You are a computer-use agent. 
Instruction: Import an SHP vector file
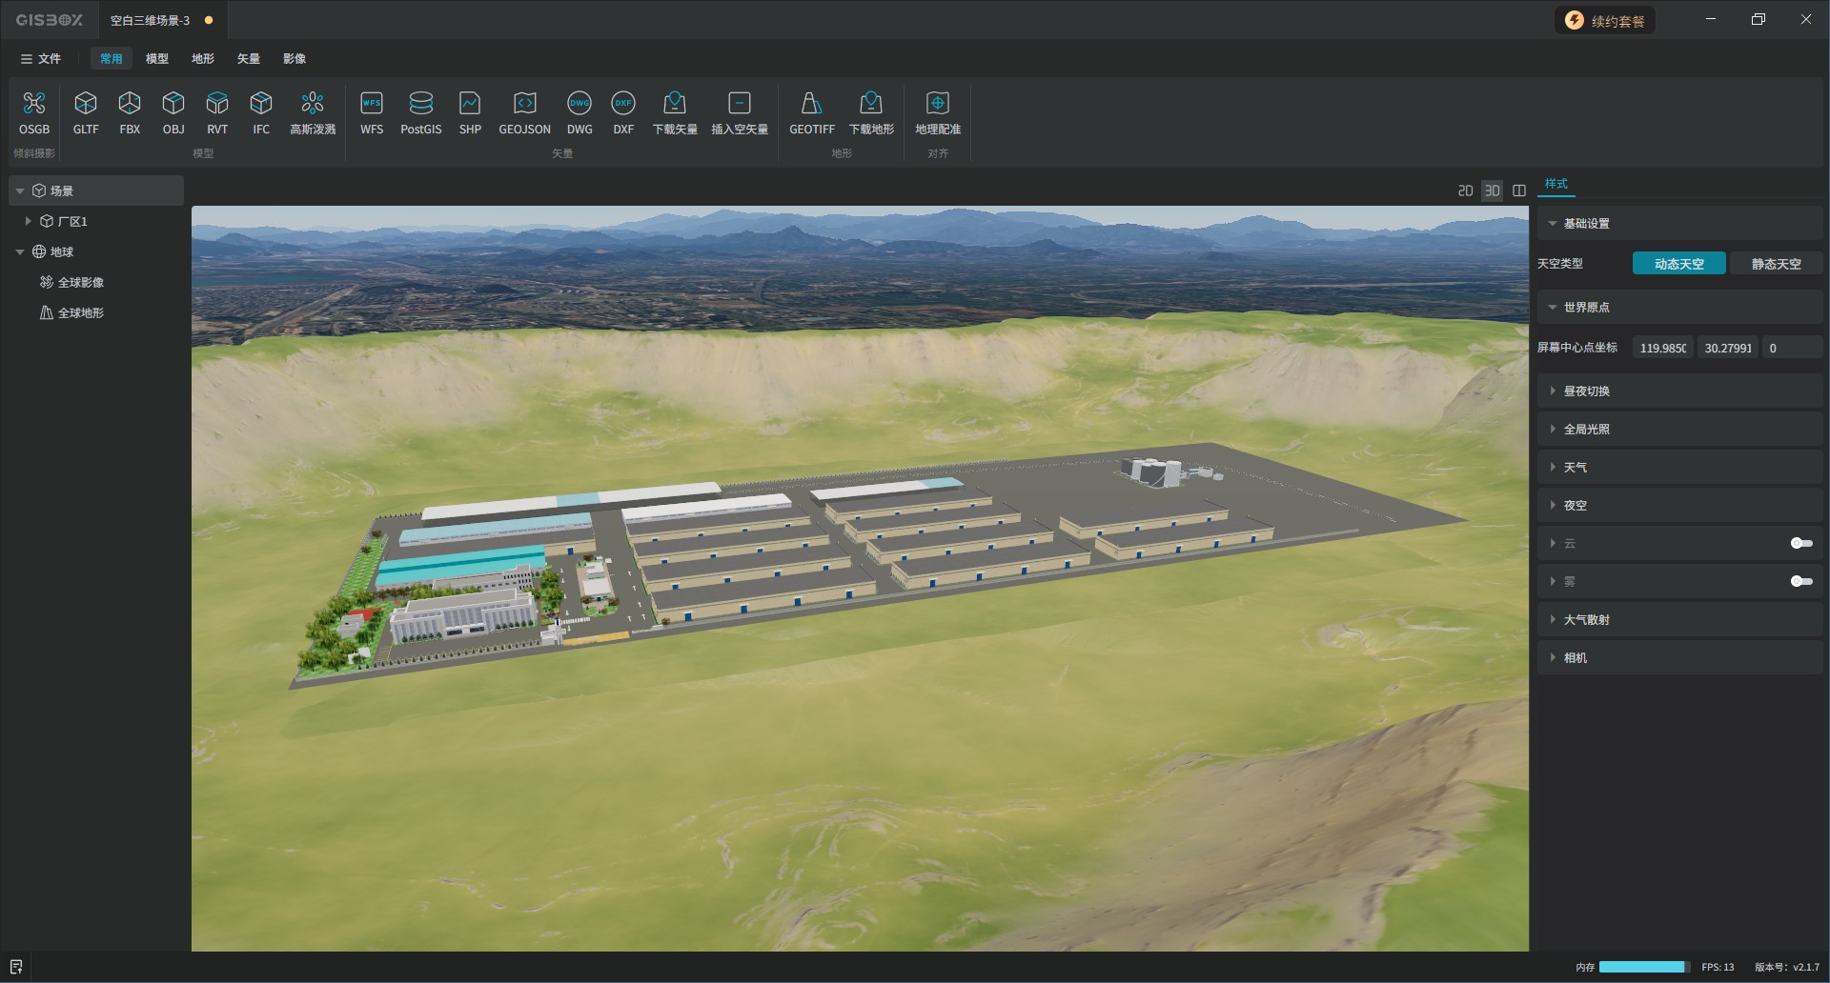tap(470, 112)
